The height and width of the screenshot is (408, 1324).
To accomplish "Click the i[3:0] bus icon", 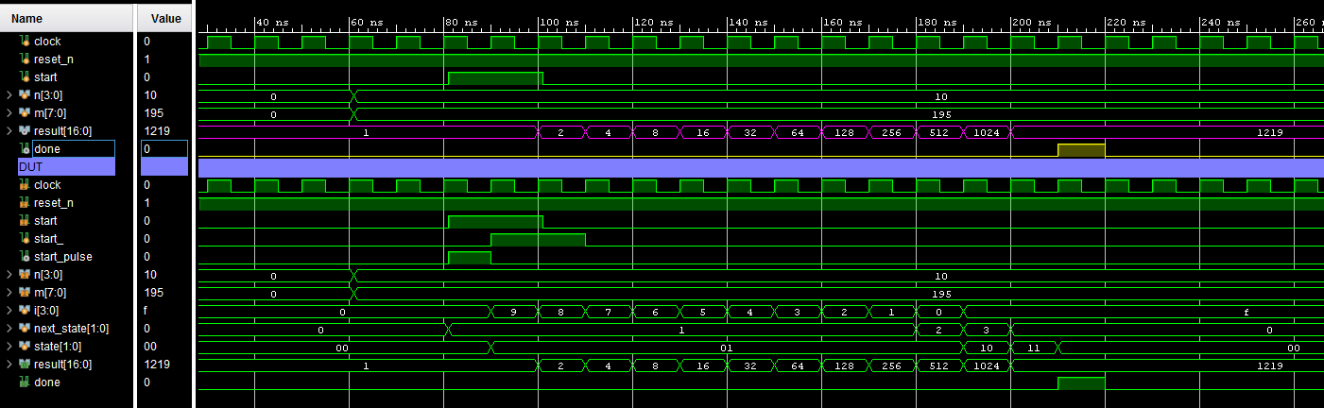I will (25, 311).
